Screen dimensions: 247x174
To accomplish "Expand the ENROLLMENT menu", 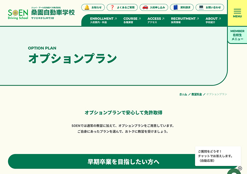I will point(103,20).
